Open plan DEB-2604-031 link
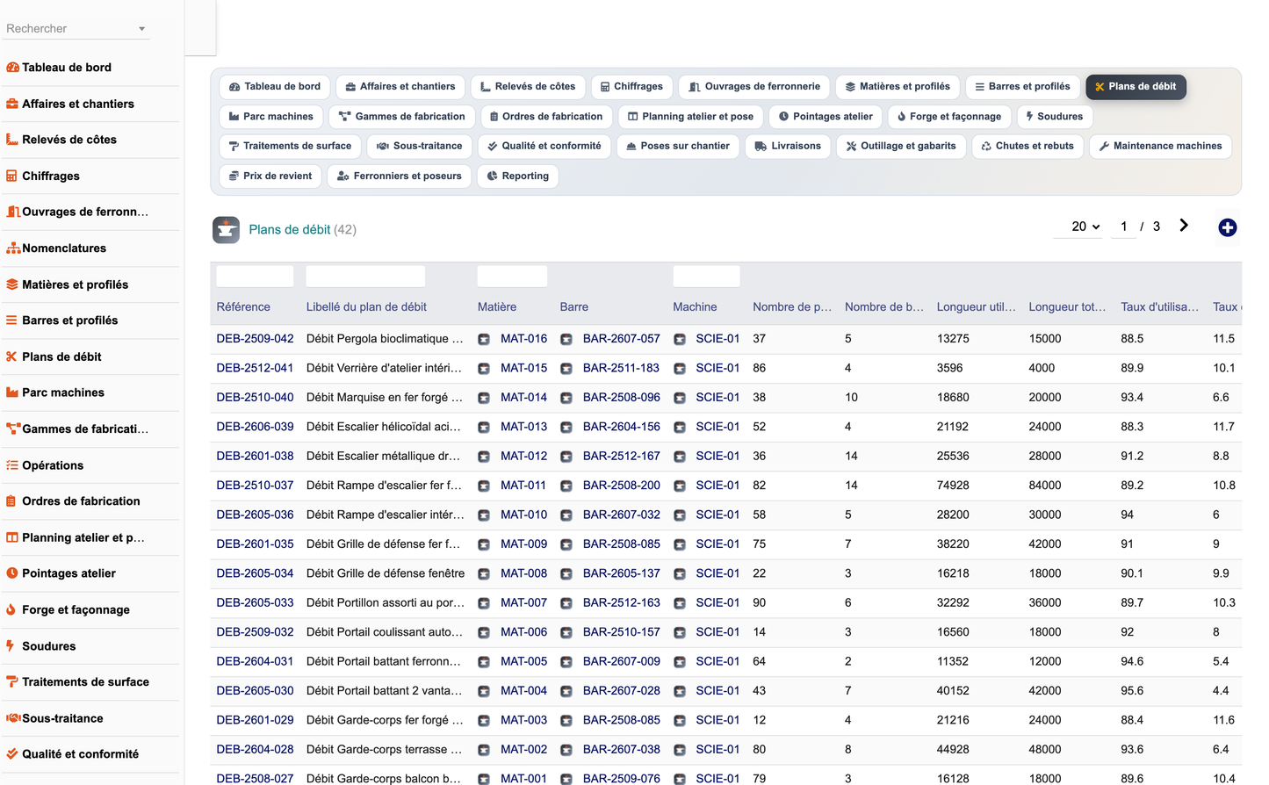This screenshot has height=785, width=1269. 255,662
